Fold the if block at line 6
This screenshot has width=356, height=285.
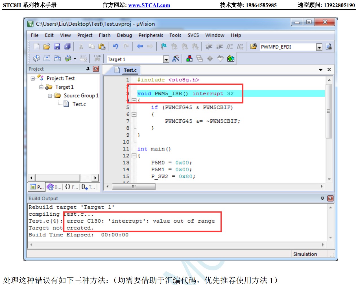(x=134, y=114)
